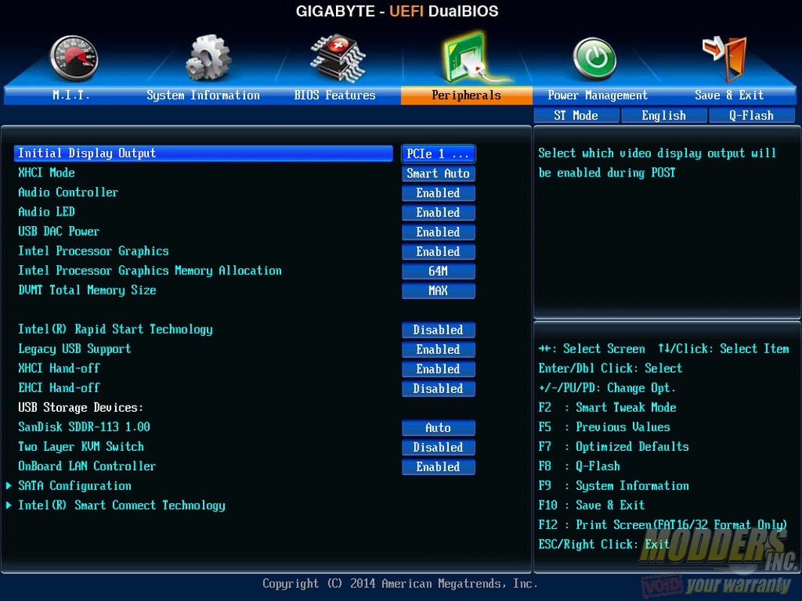Toggle Legacy USB Support Enabled value

point(438,349)
